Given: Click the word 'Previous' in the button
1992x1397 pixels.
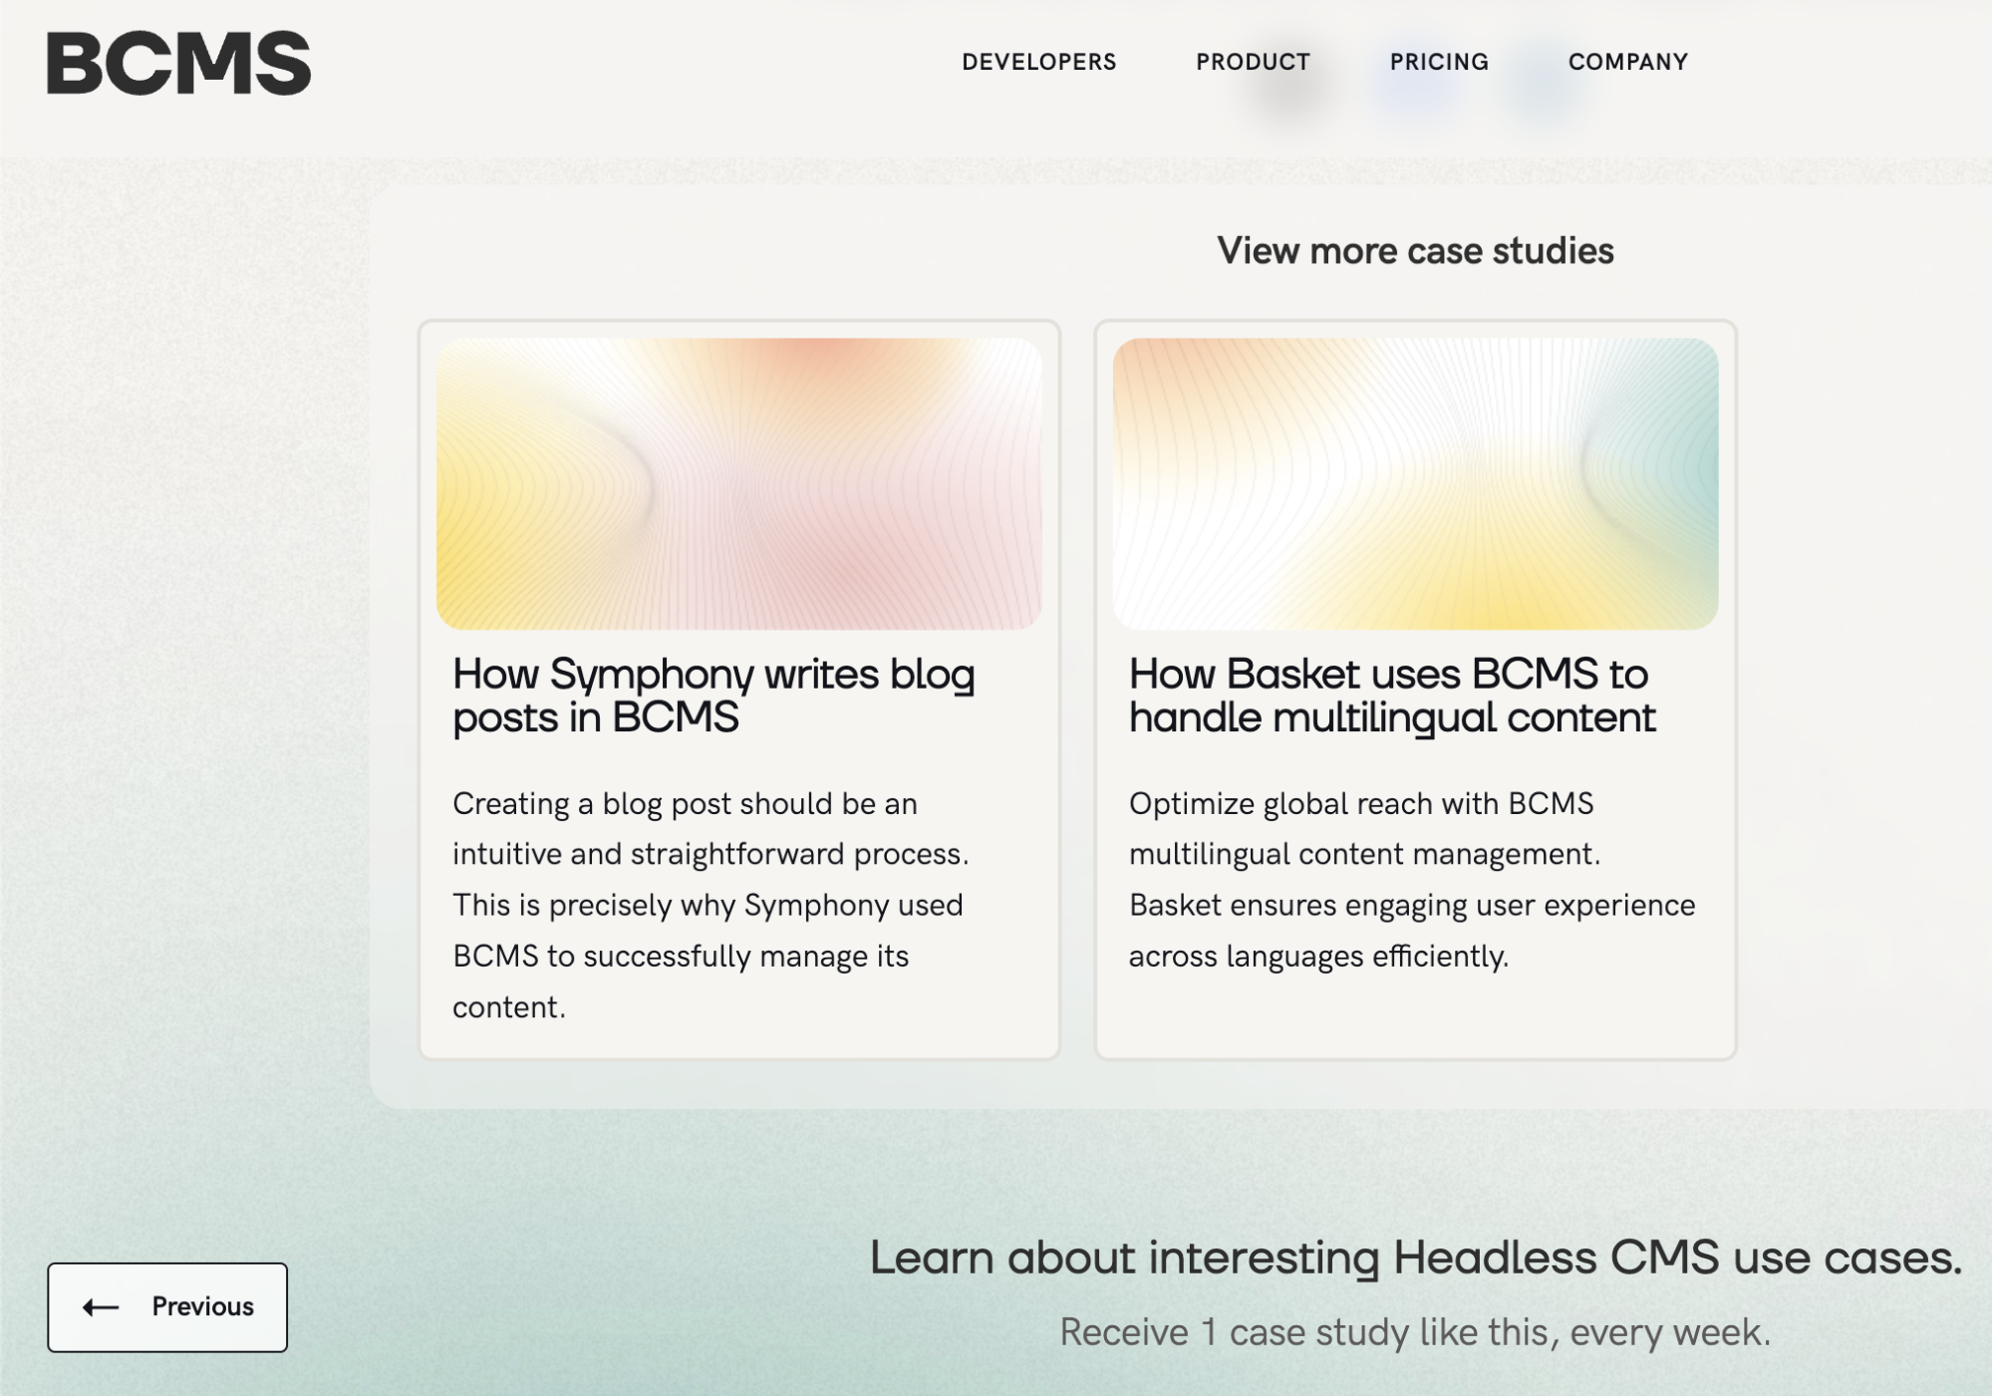Looking at the screenshot, I should [202, 1307].
